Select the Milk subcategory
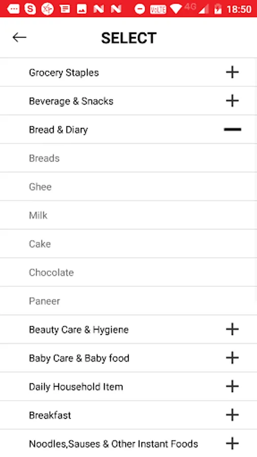This screenshot has height=457, width=257. 128,215
